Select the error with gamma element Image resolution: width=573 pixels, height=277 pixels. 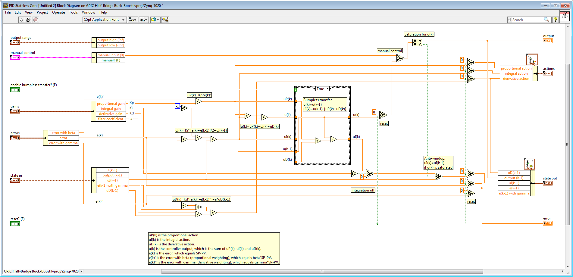pos(63,143)
